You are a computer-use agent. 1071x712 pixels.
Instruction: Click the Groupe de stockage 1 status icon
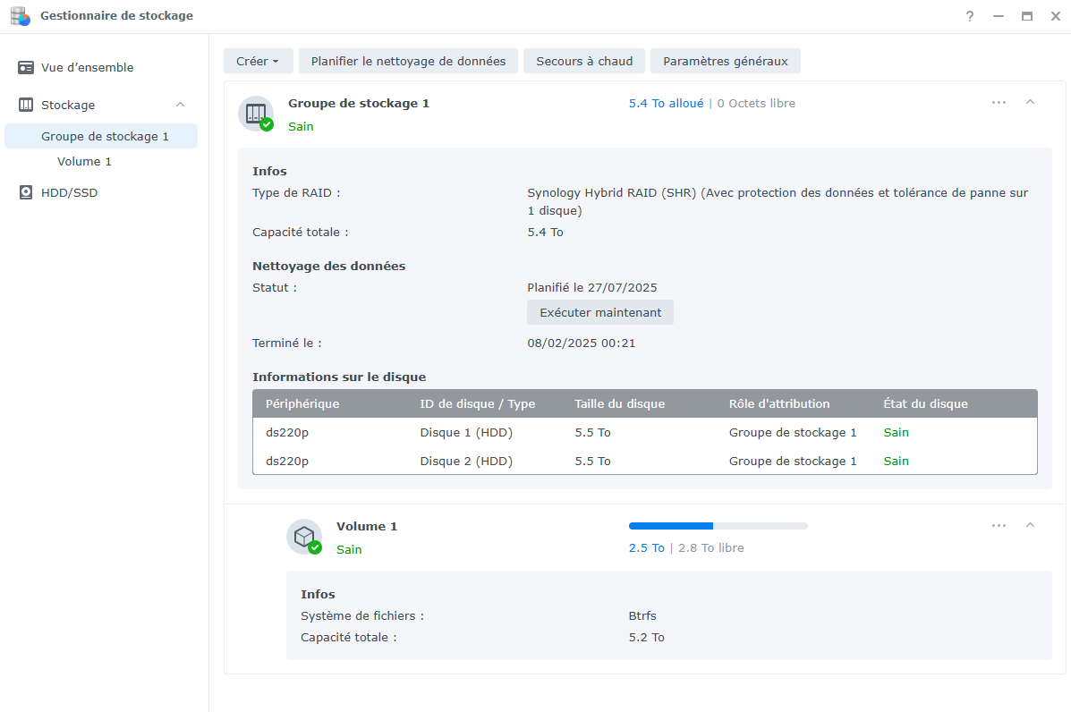point(256,114)
